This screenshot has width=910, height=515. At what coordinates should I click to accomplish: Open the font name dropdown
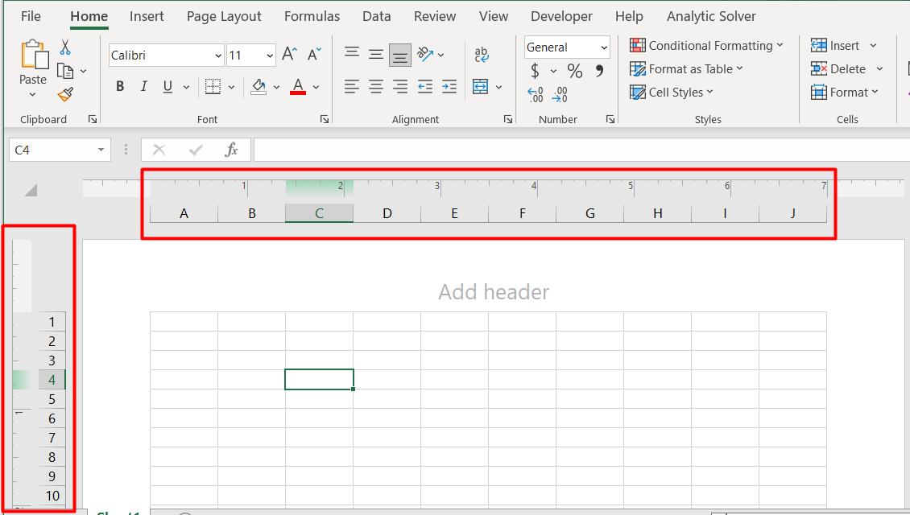[217, 55]
